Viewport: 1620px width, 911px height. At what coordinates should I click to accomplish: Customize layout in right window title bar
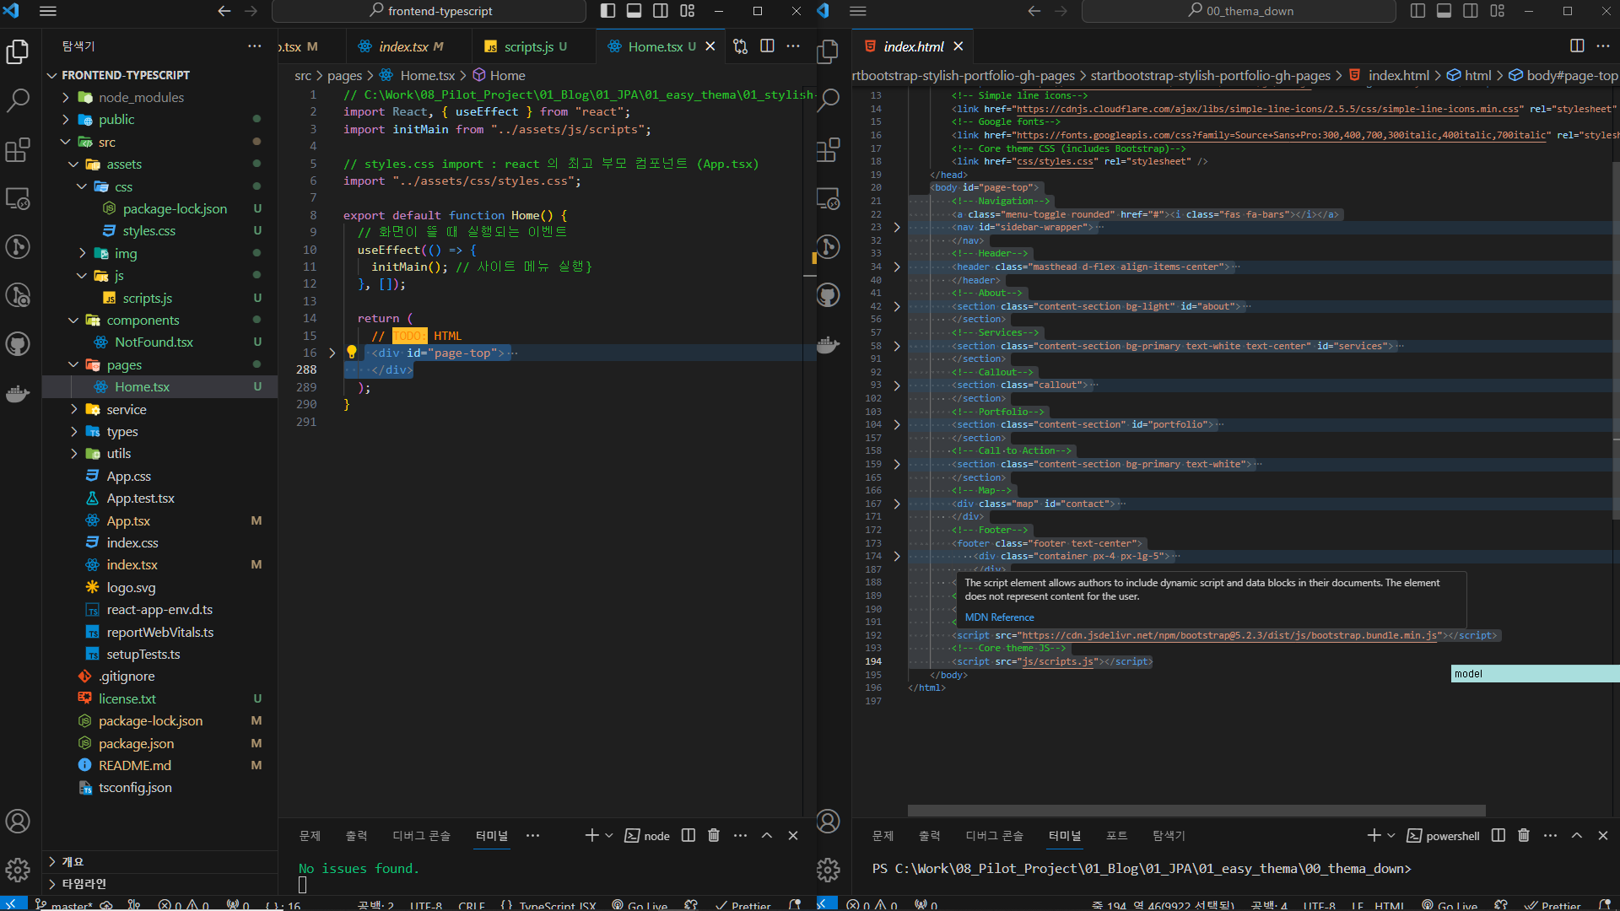1498,11
